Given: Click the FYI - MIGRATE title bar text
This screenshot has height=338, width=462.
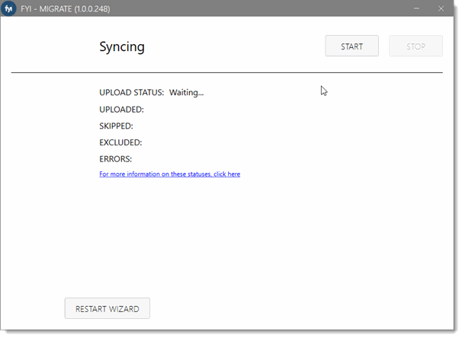Looking at the screenshot, I should 66,9.
